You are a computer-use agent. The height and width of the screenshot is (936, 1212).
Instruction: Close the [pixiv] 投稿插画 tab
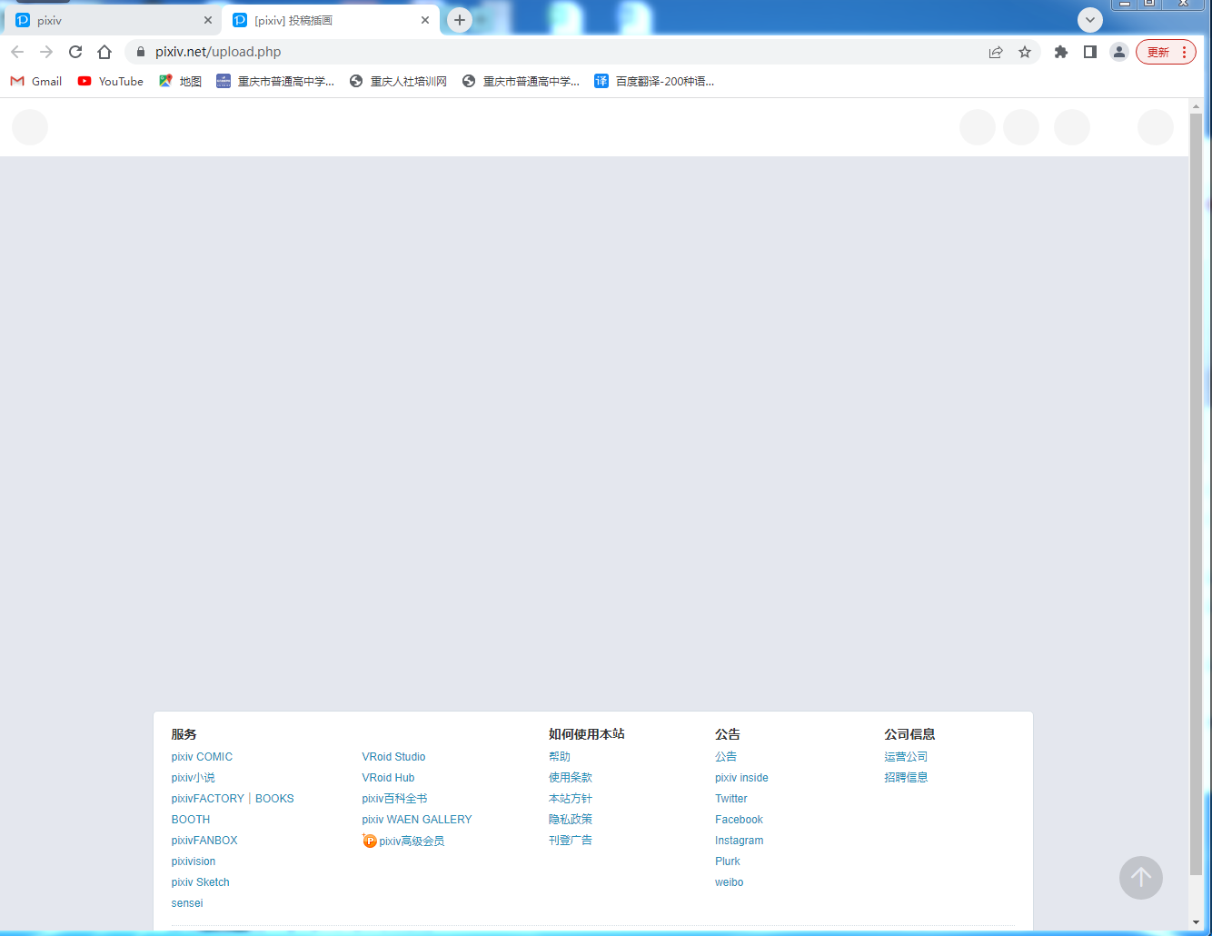425,20
